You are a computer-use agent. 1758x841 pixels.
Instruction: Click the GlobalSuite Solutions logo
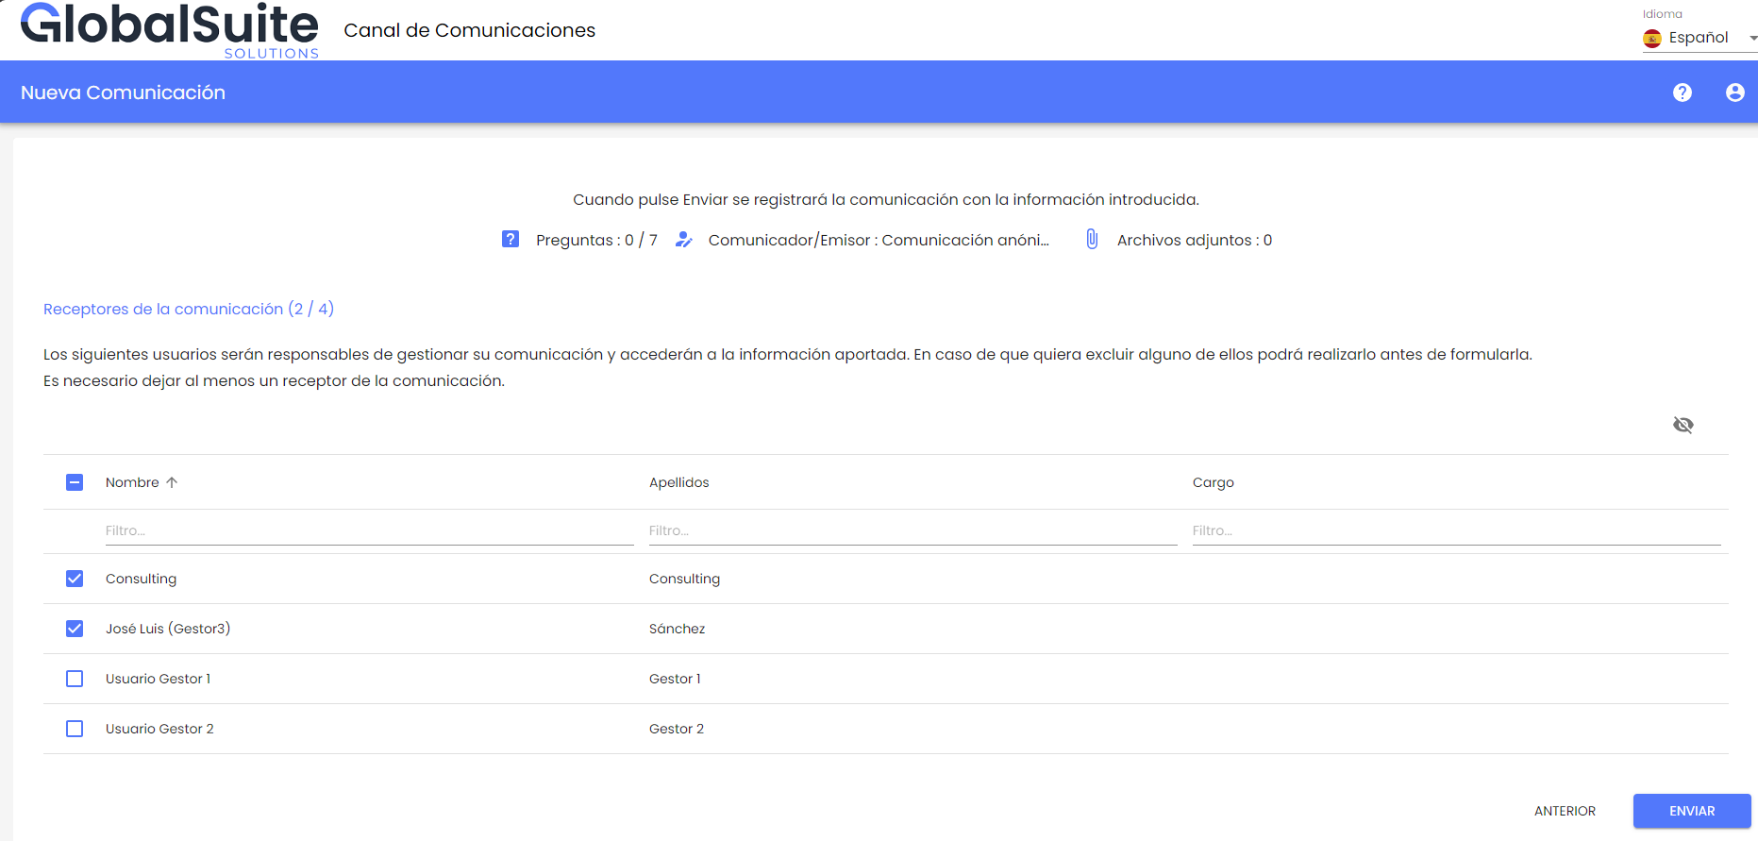coord(170,30)
